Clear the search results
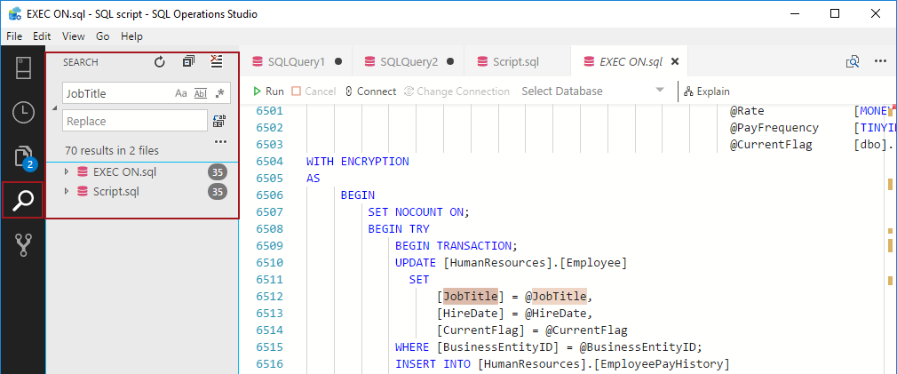The image size is (897, 374). point(216,62)
